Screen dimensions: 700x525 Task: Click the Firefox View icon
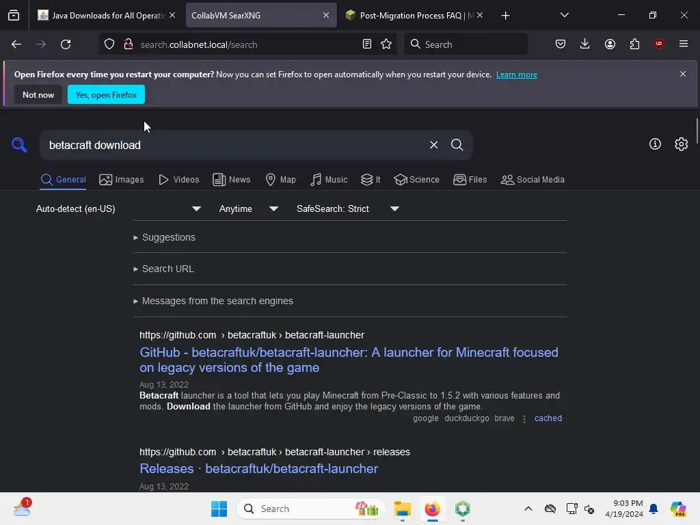click(14, 16)
